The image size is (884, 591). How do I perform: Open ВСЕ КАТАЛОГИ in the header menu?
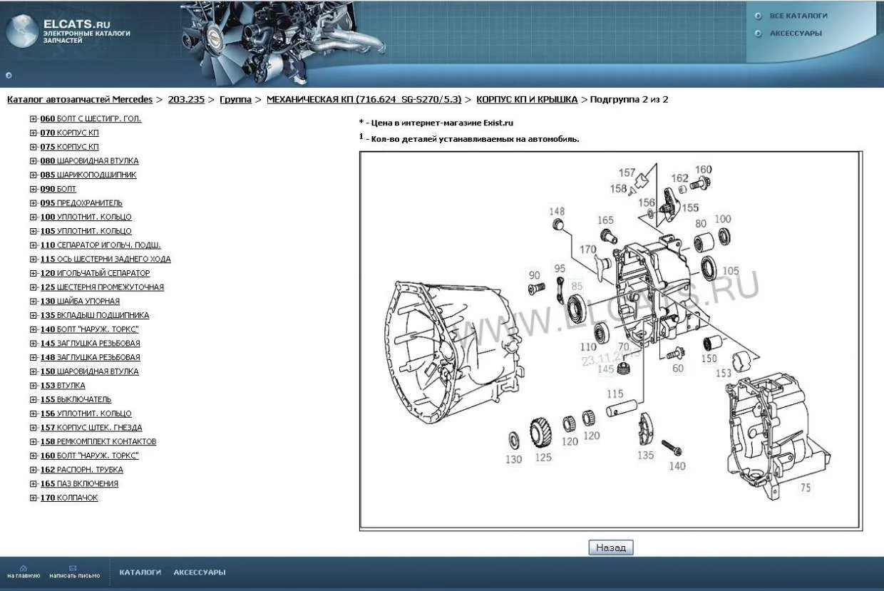tap(798, 16)
